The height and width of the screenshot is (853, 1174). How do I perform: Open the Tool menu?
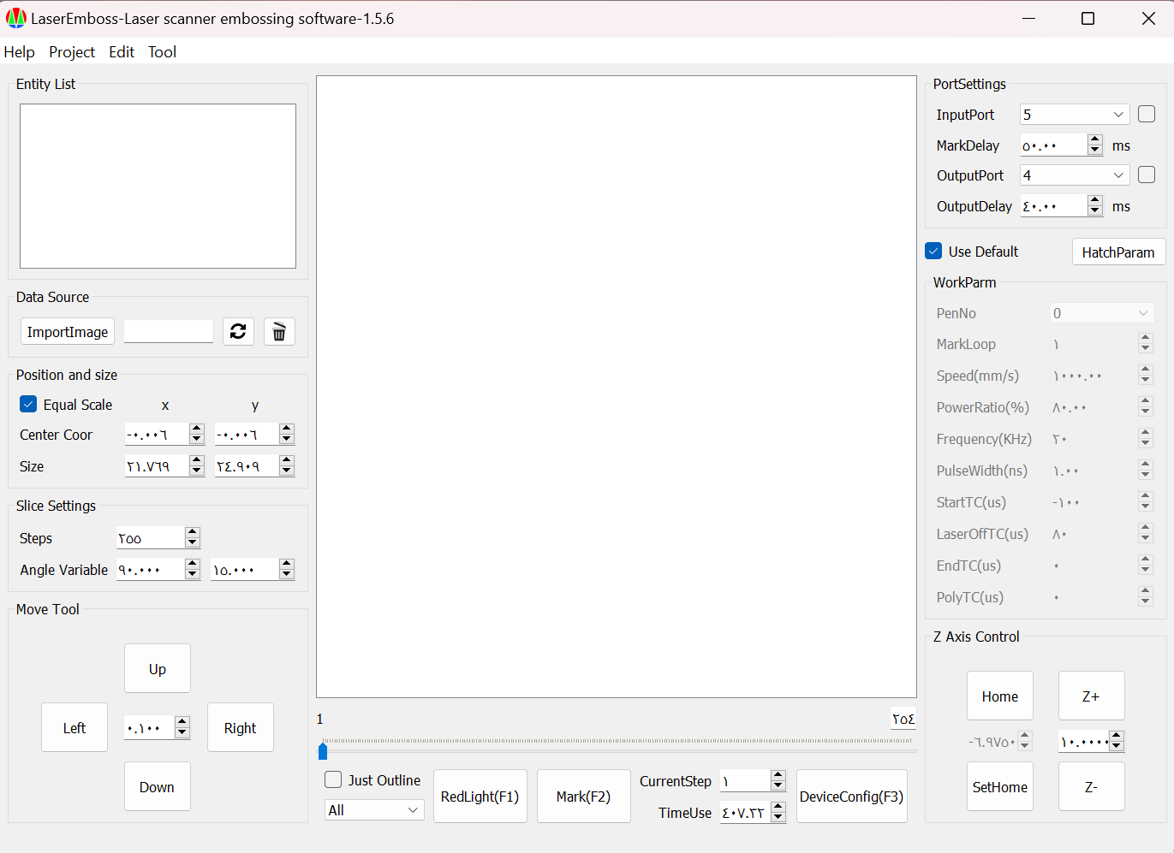coord(162,51)
